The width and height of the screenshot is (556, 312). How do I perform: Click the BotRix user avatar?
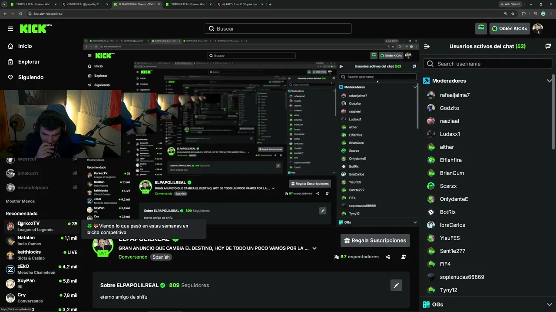pyautogui.click(x=431, y=212)
